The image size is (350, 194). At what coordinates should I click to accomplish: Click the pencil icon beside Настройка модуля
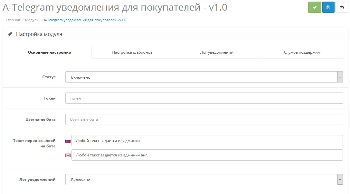(x=10, y=34)
